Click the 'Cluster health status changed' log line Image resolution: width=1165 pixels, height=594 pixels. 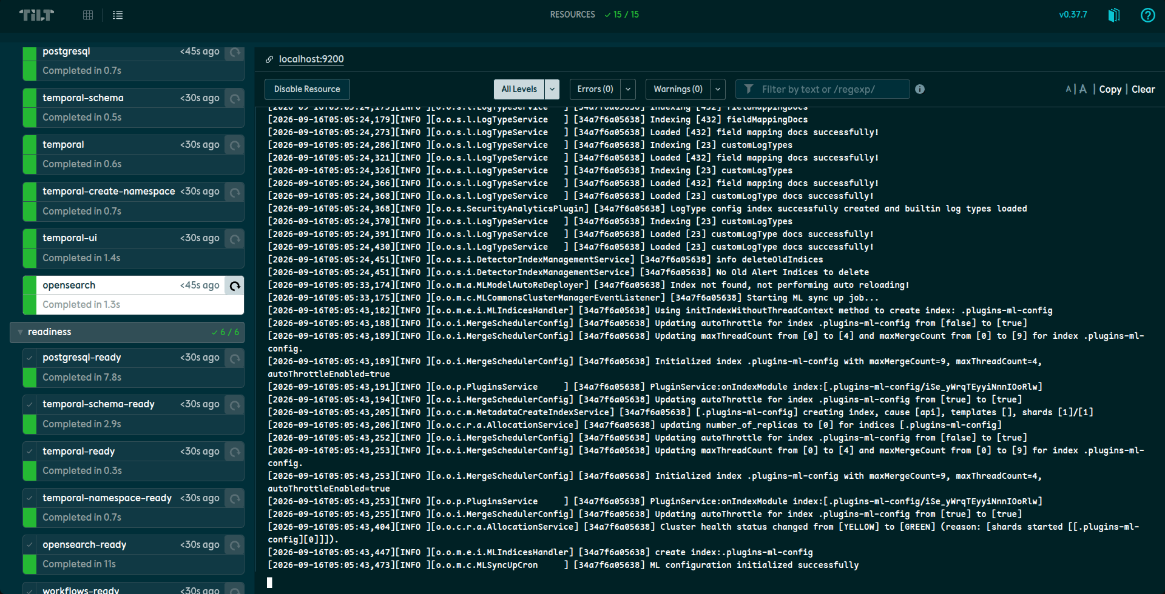click(704, 533)
